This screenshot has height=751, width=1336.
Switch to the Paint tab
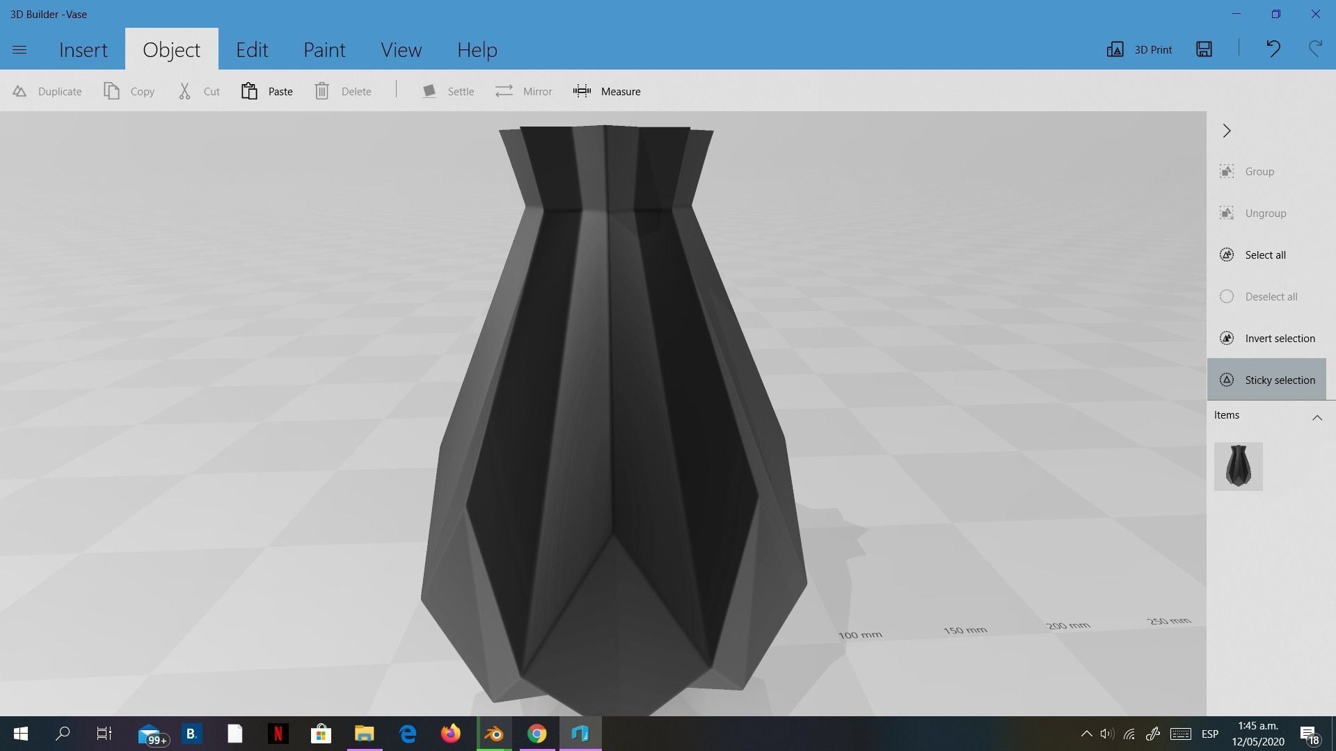[324, 49]
